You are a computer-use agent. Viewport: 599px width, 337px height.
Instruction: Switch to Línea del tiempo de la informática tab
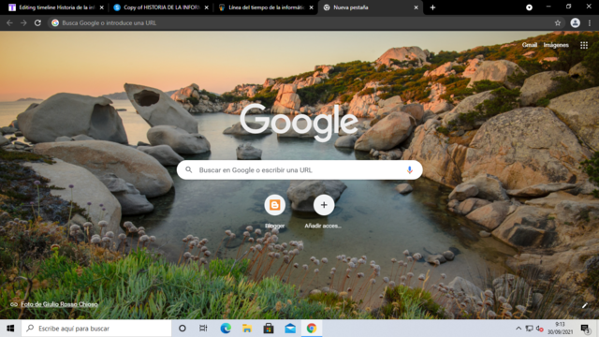pos(266,7)
